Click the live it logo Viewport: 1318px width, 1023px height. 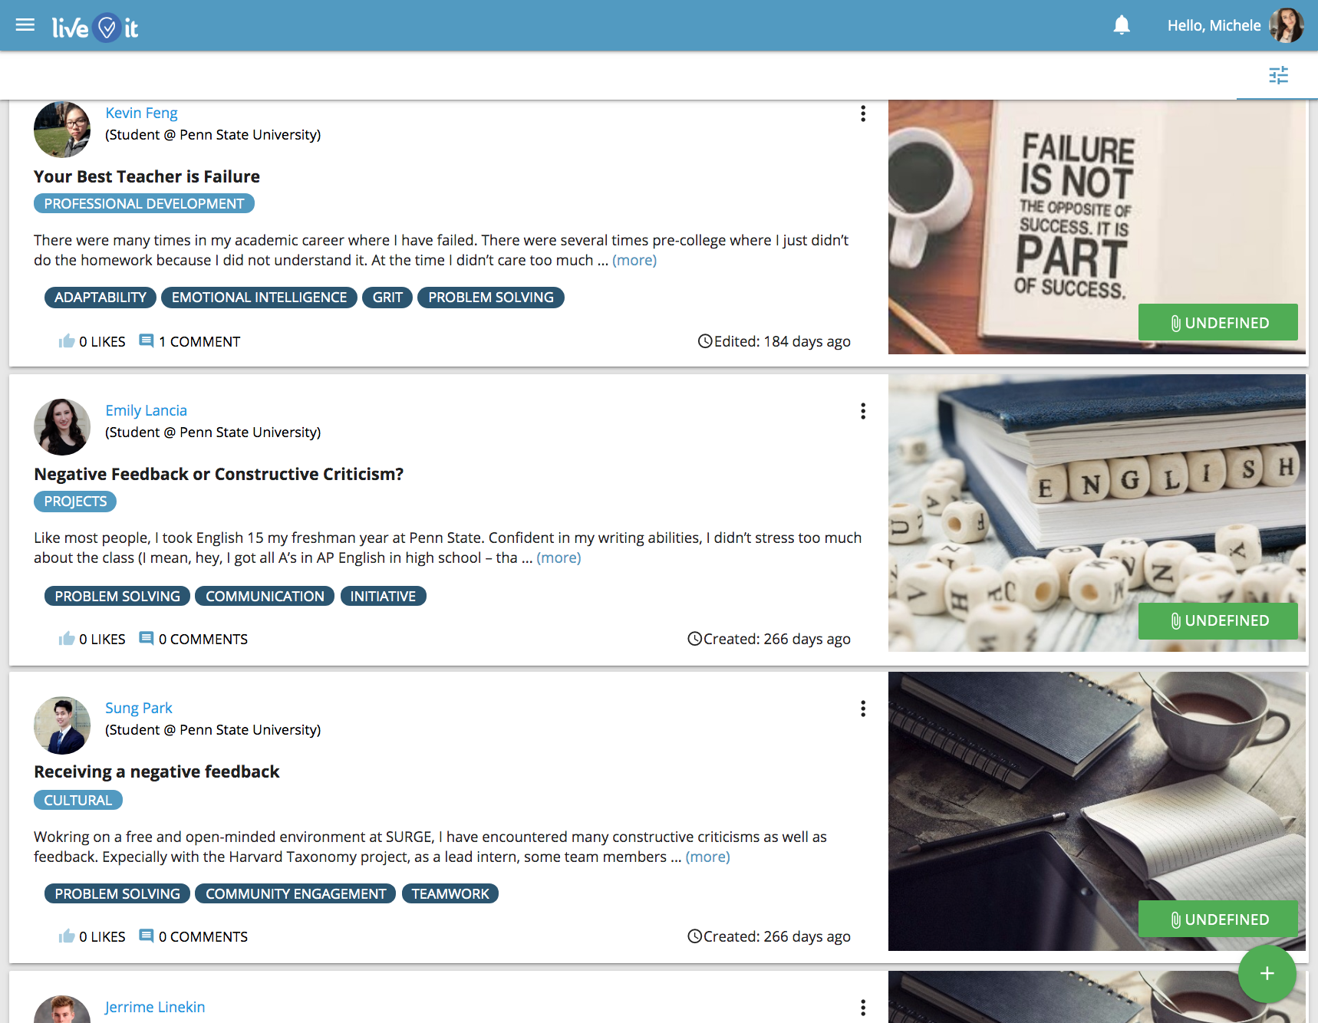pyautogui.click(x=95, y=28)
